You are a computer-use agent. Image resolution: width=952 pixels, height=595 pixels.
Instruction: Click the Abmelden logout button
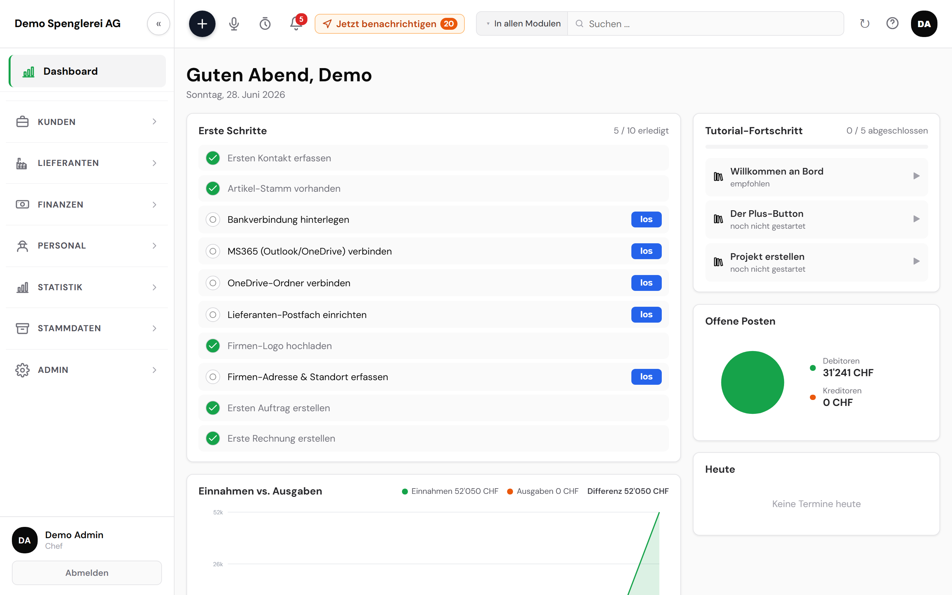click(x=87, y=573)
